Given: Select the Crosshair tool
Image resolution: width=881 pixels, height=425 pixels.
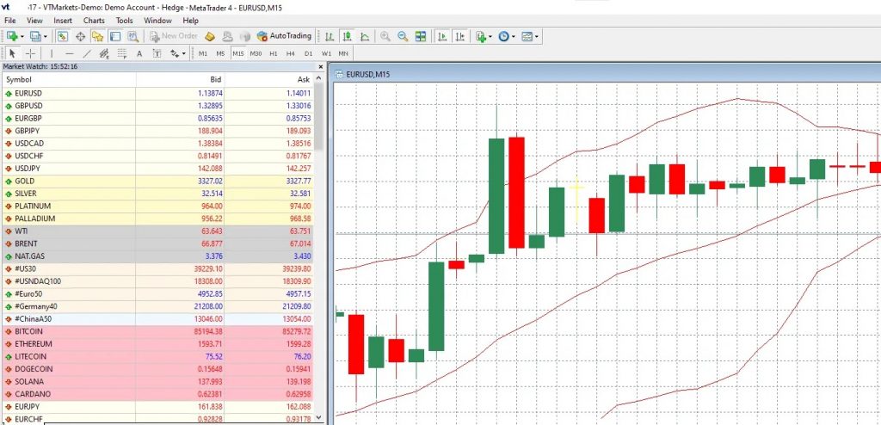Looking at the screenshot, I should point(30,53).
